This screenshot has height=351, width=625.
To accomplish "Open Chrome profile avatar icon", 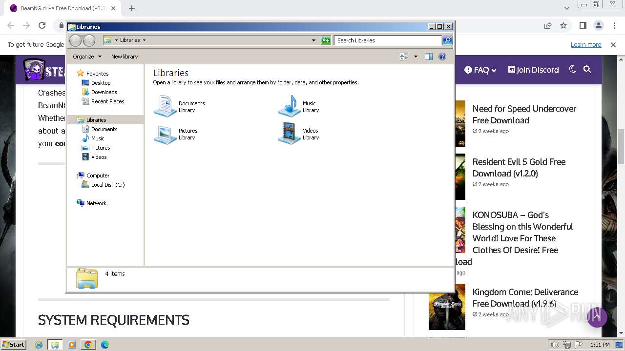I will pos(599,25).
